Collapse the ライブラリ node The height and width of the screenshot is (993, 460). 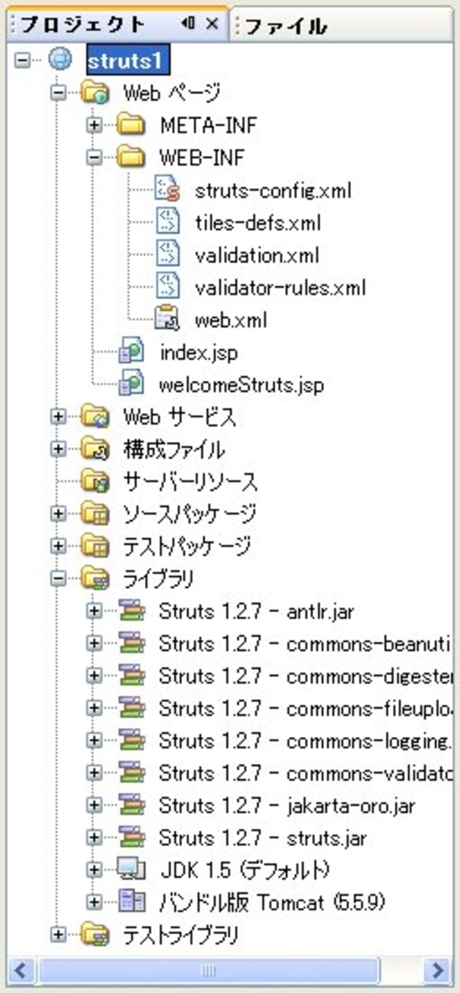(x=57, y=578)
